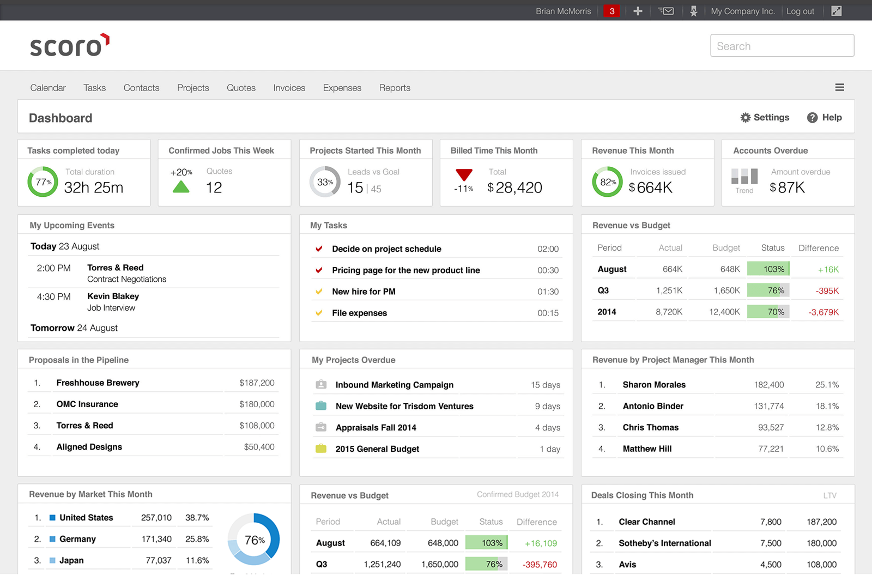
Task: Click the green up arrow trend icon
Action: (181, 187)
